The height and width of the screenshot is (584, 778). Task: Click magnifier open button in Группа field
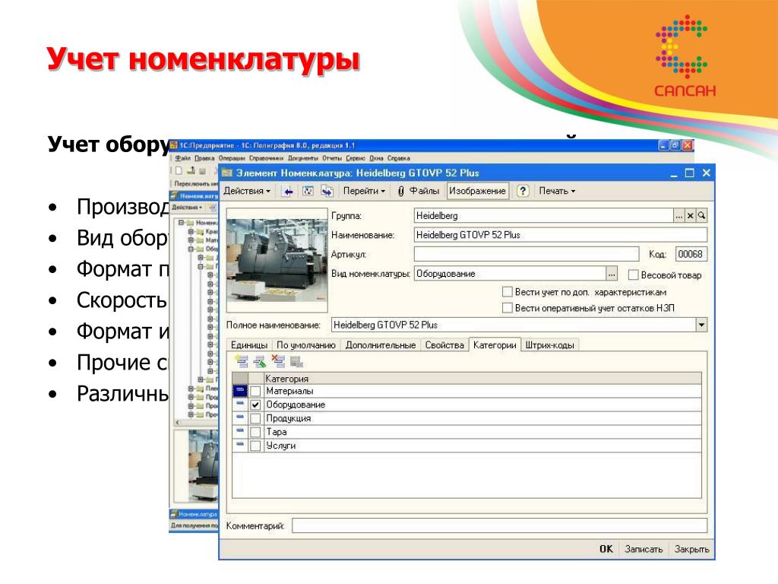click(x=701, y=216)
